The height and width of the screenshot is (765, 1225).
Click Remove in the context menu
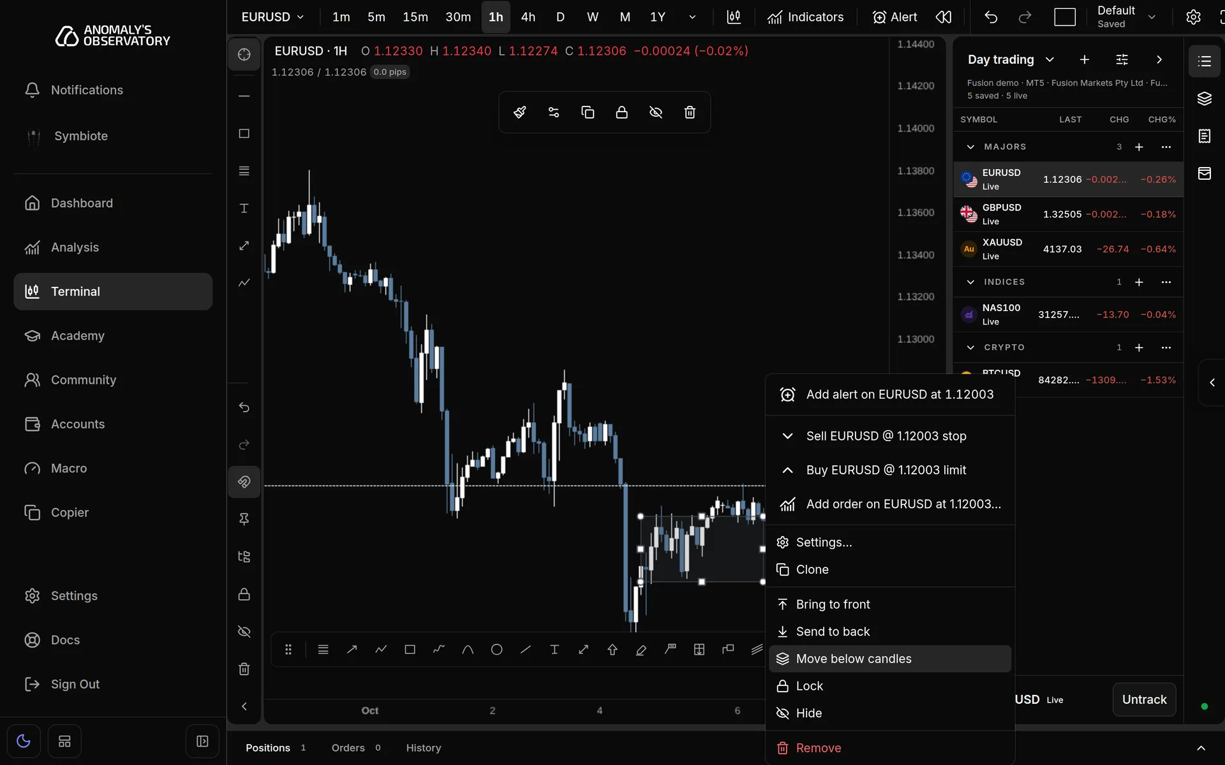click(889, 748)
